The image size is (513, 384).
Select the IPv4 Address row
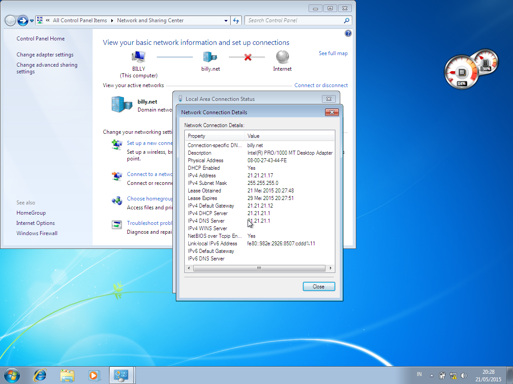click(x=260, y=176)
